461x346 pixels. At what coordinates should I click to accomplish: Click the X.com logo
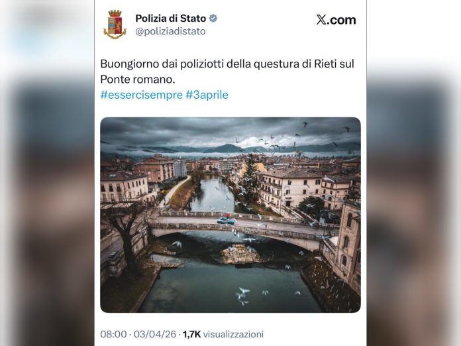point(336,20)
